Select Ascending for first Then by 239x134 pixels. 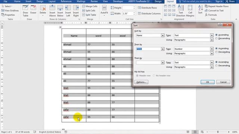222,48
